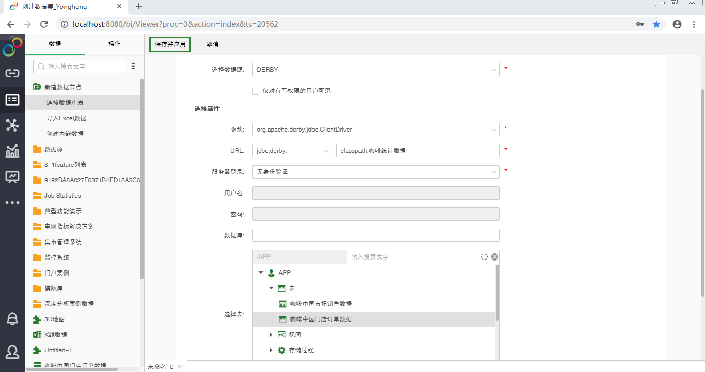The height and width of the screenshot is (372, 705).
Task: Select the connection link icon in left sidebar
Action: (x=11, y=73)
